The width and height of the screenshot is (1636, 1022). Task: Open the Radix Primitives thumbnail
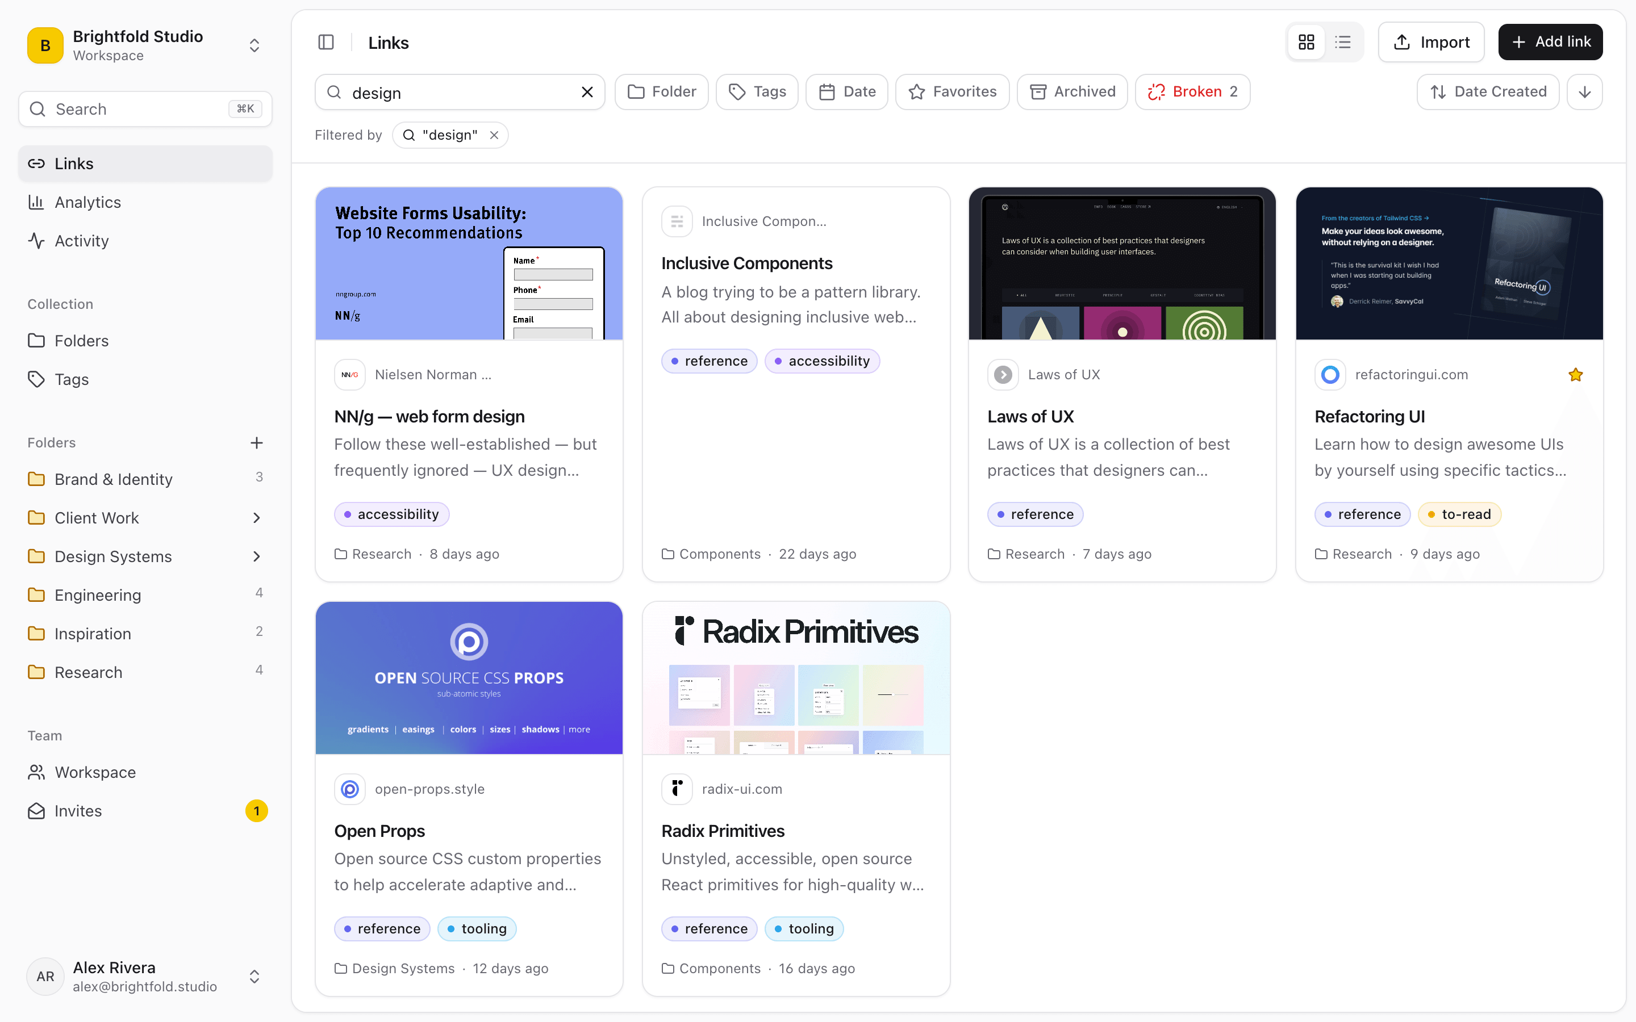796,678
